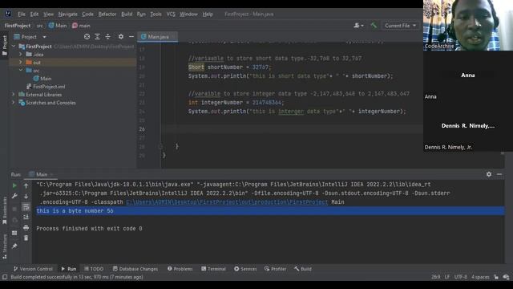Open the Database Changes tool window
This screenshot has height=289, width=513.
135,269
